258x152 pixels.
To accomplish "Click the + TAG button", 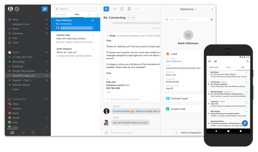I will coord(132,18).
